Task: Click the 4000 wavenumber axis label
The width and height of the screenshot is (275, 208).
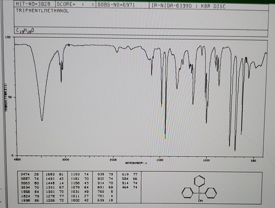Action: [17, 160]
